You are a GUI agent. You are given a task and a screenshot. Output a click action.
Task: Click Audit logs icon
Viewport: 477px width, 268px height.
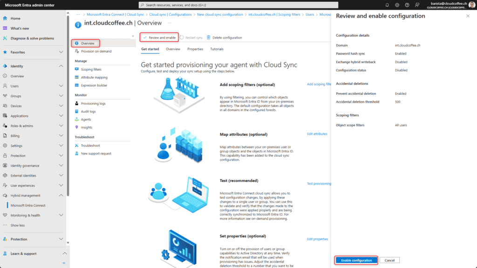pos(77,111)
